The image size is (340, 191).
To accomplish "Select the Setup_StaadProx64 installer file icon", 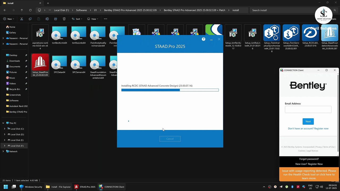I will pyautogui.click(x=40, y=63).
